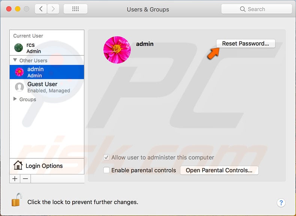Select Guest User in user list
This screenshot has width=296, height=216.
pos(47,87)
